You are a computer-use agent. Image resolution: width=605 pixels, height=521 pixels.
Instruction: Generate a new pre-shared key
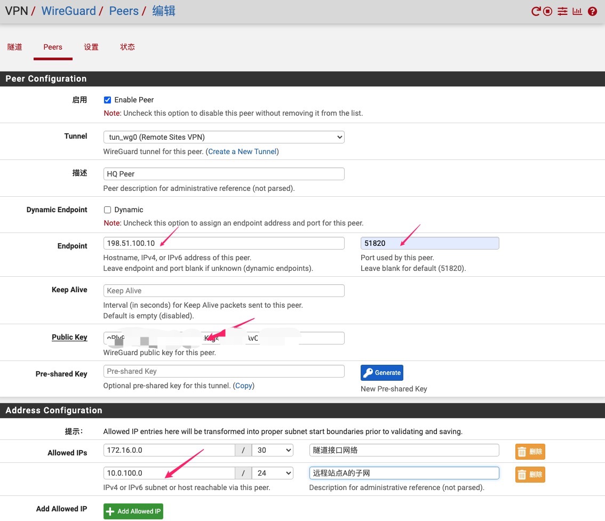[x=381, y=373]
